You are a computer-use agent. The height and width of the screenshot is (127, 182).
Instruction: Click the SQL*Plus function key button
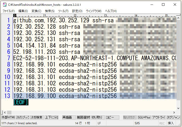tap(144, 117)
